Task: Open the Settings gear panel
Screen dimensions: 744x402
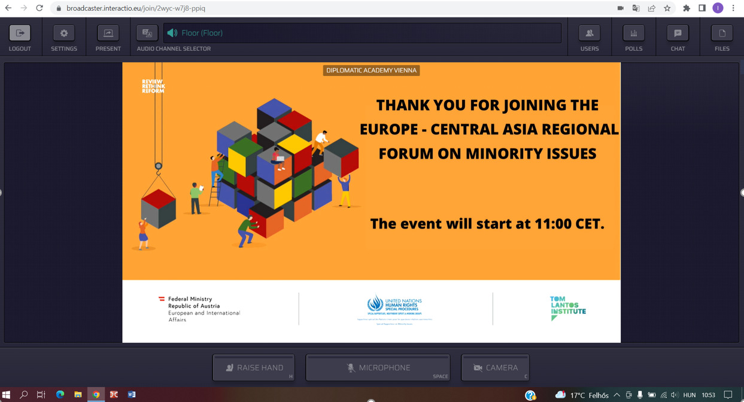Action: 64,33
